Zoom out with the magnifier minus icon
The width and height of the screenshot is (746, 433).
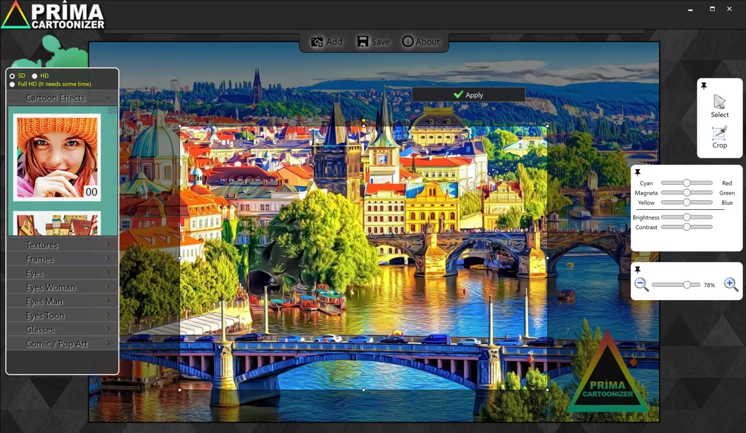(641, 284)
